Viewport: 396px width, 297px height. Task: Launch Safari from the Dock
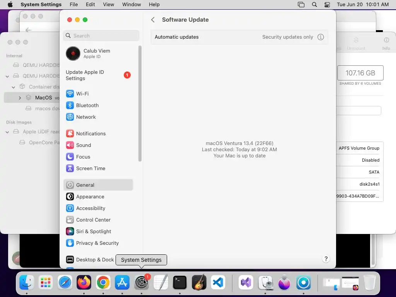tap(65, 282)
